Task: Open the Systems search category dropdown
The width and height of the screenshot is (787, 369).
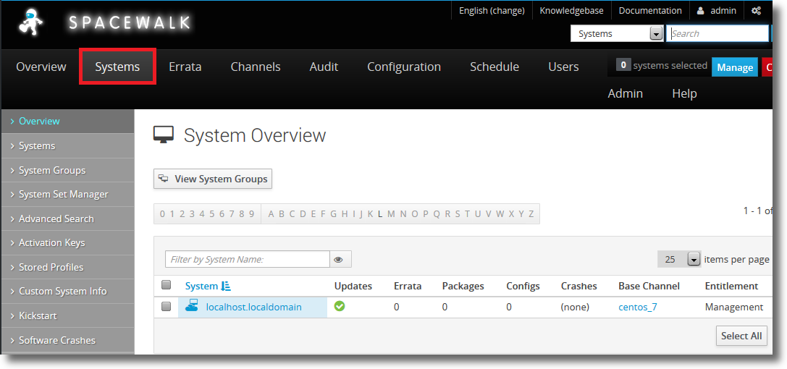Action: point(617,33)
